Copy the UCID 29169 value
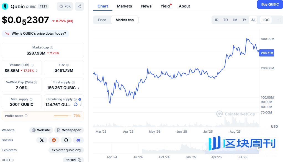Image resolution: width=283 pixels, height=162 pixels. 79,160
